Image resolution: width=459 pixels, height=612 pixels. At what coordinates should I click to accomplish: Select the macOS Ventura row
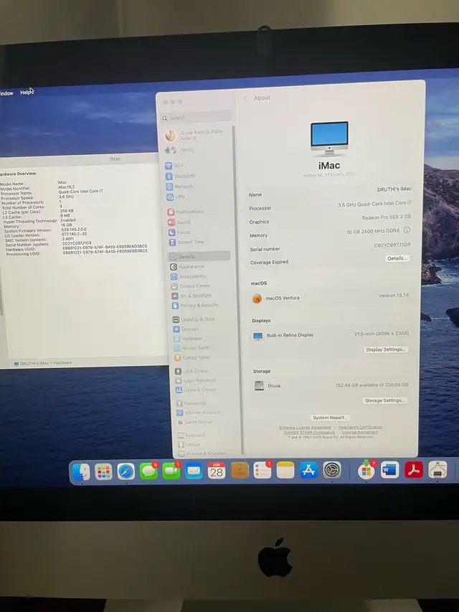coord(331,298)
